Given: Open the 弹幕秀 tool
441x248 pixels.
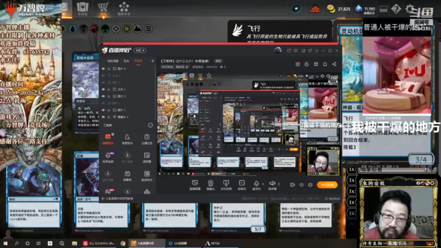Looking at the screenshot, I should (x=127, y=176).
